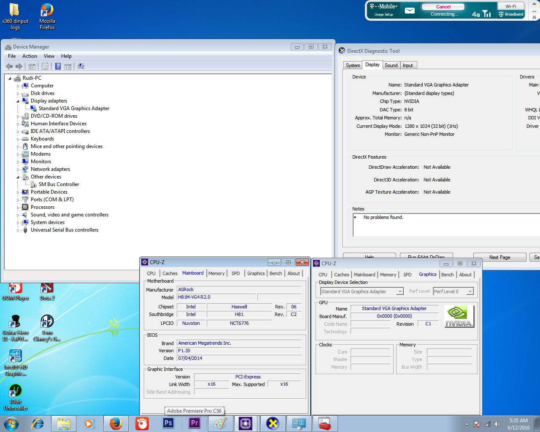
Task: Open Properties via the Device Manager toolbar icon
Action: (45, 66)
